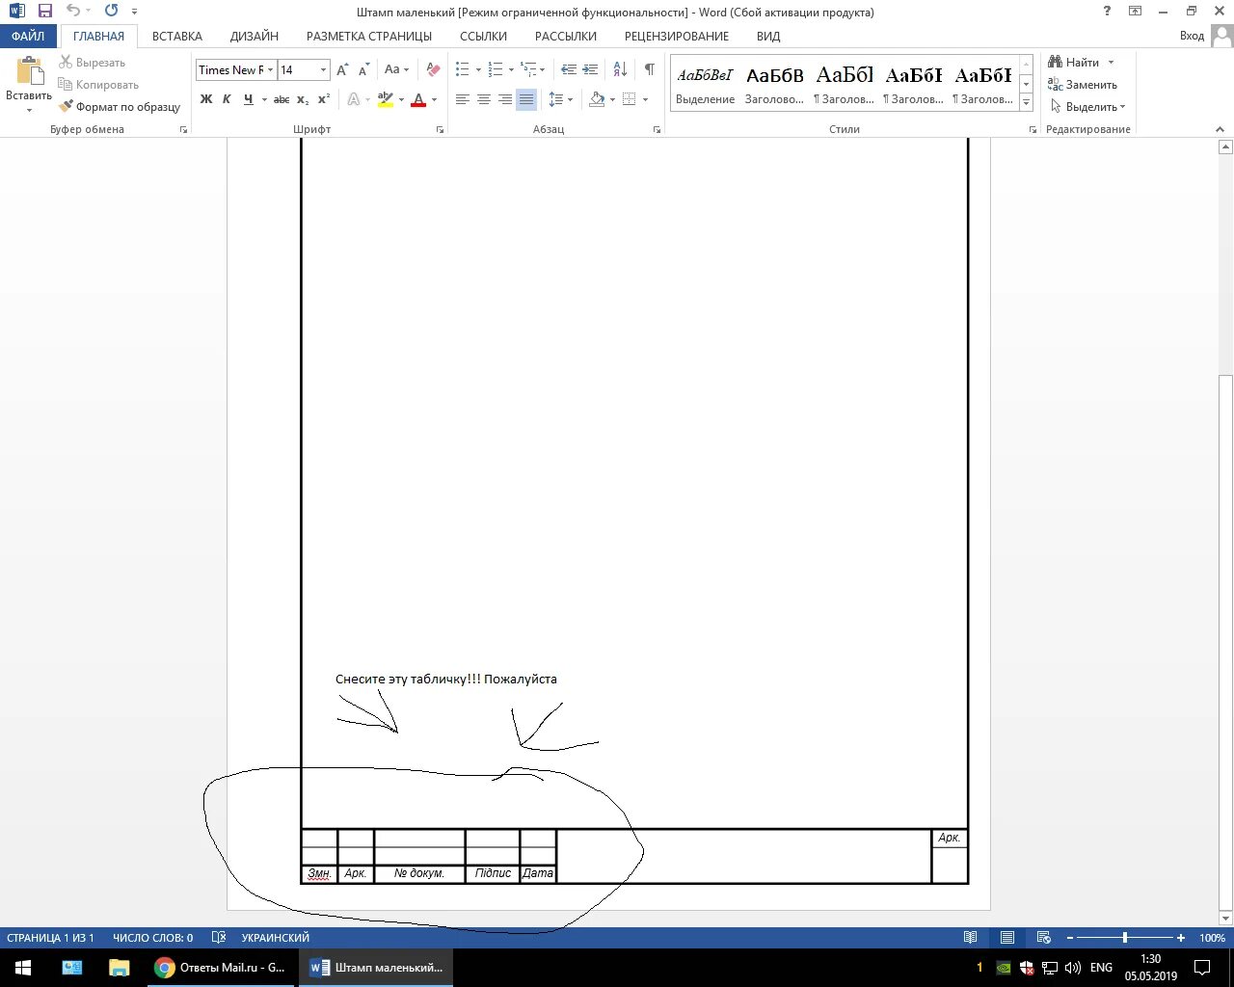Paste using the Вставить clipboard icon

[29, 72]
